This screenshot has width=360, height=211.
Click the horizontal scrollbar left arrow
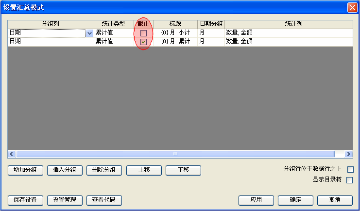tap(12, 154)
